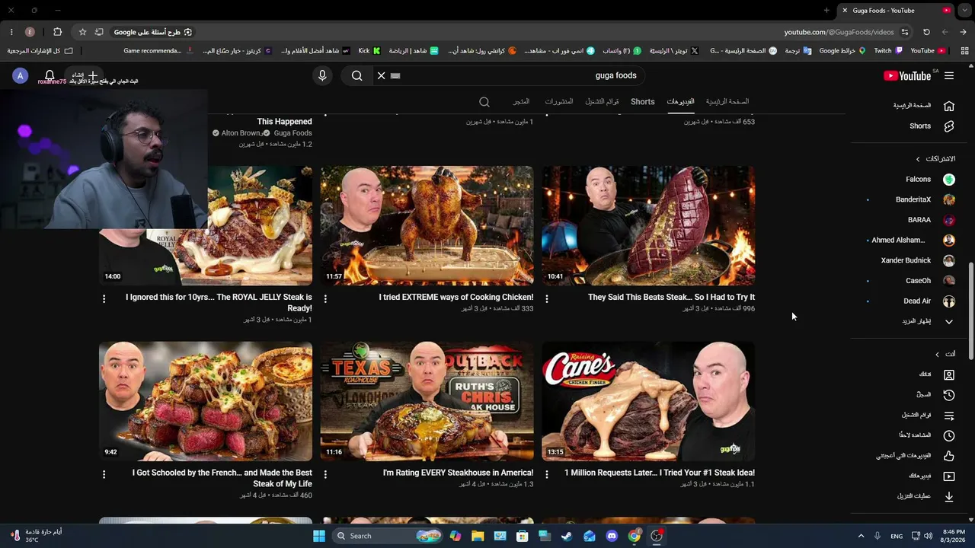
Task: Open the Chrome three-dot menu
Action: coord(11,32)
